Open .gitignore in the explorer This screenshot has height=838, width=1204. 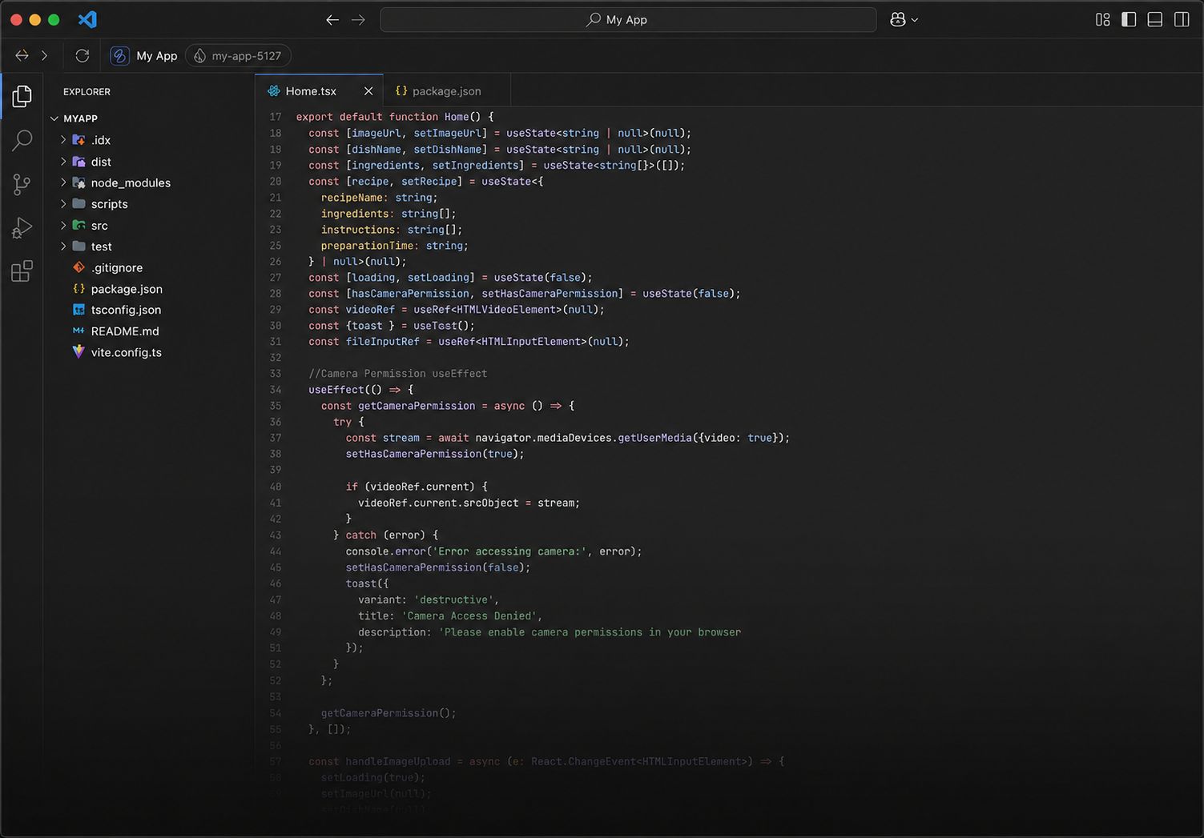pos(117,268)
